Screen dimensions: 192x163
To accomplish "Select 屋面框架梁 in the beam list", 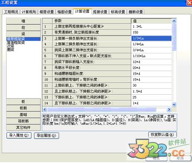I will point(16,43).
